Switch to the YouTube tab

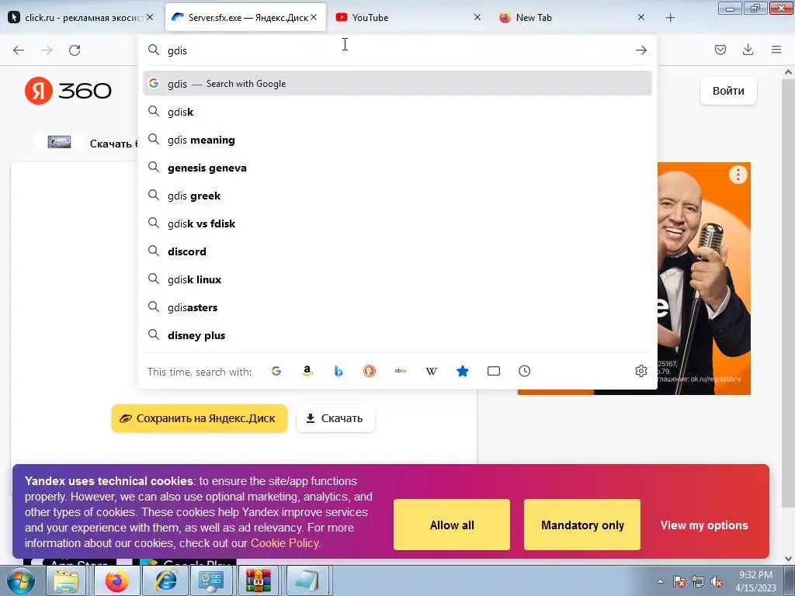(408, 17)
